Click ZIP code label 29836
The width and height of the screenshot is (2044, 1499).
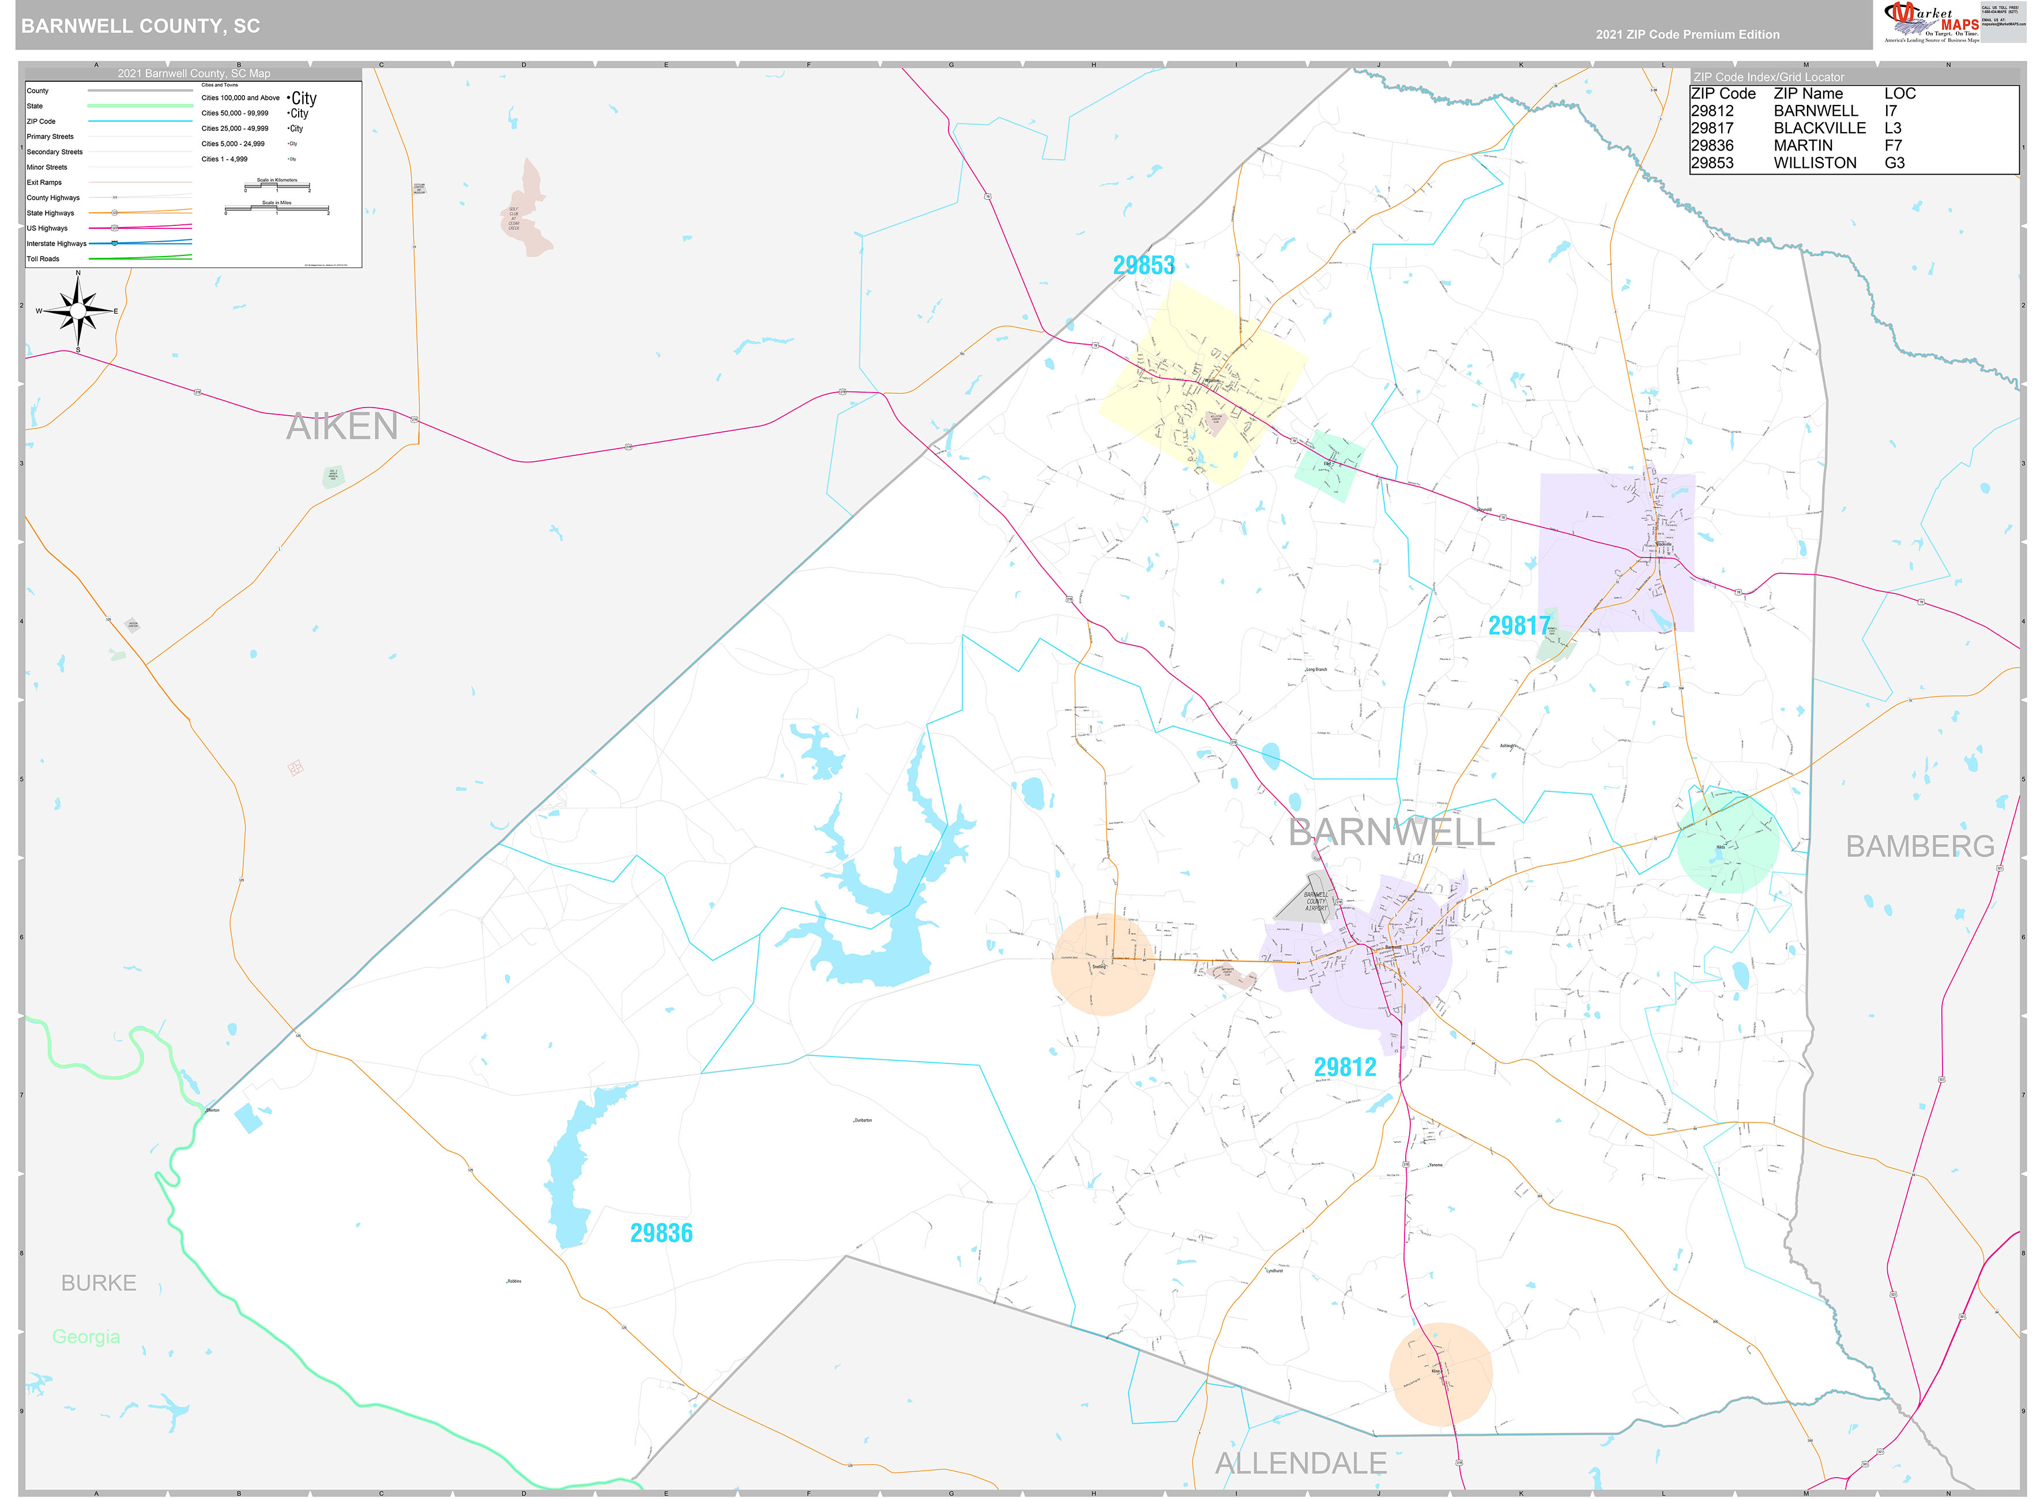661,1233
